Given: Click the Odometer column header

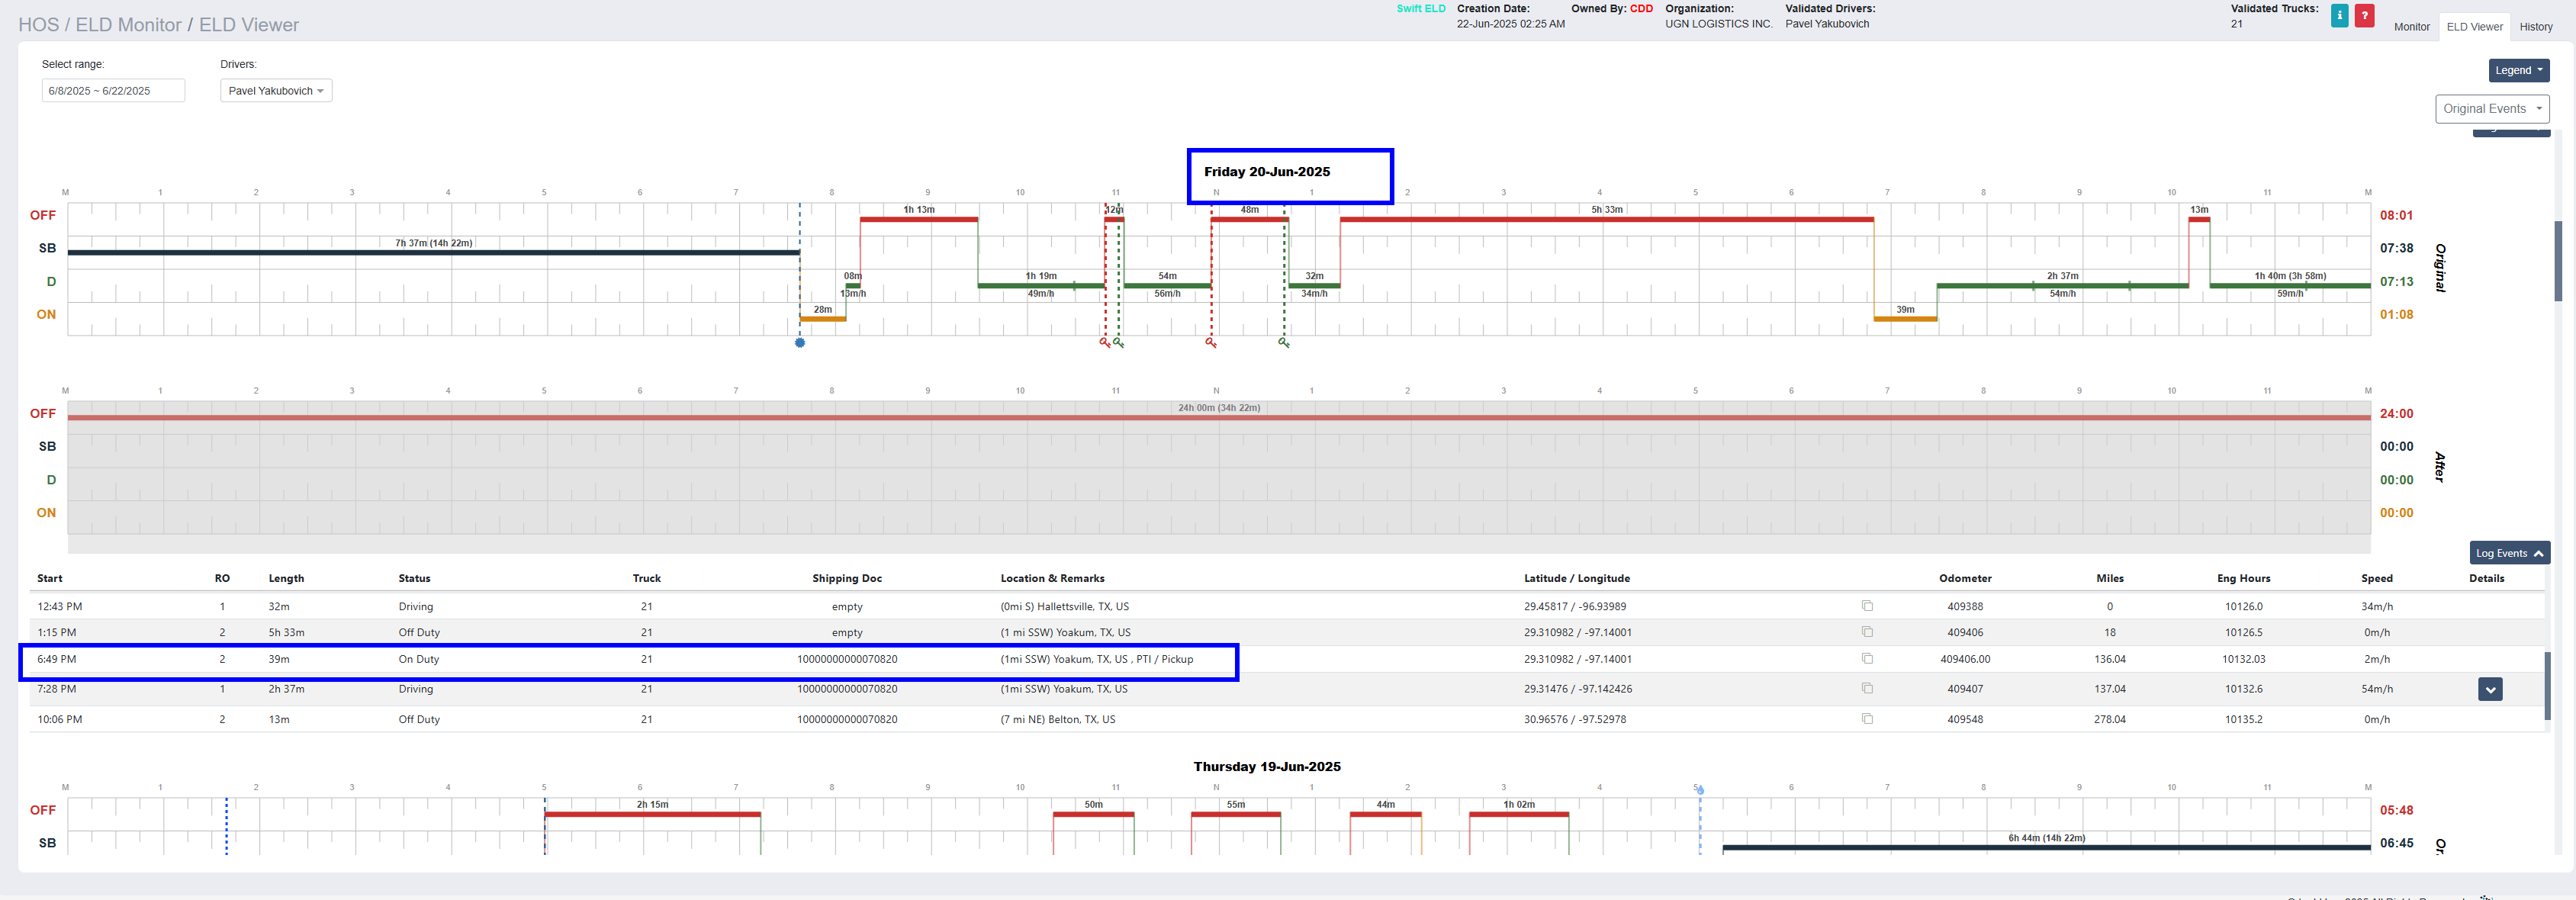Looking at the screenshot, I should (1965, 579).
